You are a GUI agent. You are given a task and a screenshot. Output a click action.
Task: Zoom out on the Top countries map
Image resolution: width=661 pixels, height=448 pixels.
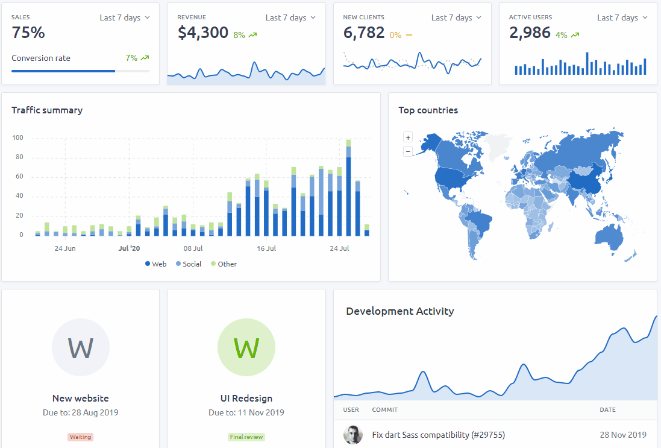coord(408,151)
